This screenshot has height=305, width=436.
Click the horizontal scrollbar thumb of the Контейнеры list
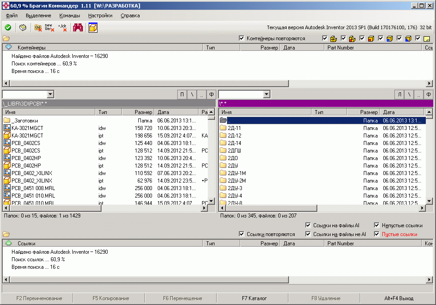(x=149, y=83)
